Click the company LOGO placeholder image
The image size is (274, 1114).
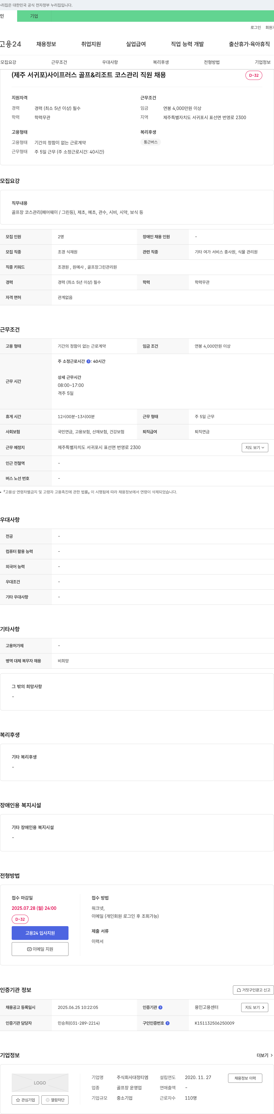pyautogui.click(x=40, y=1082)
